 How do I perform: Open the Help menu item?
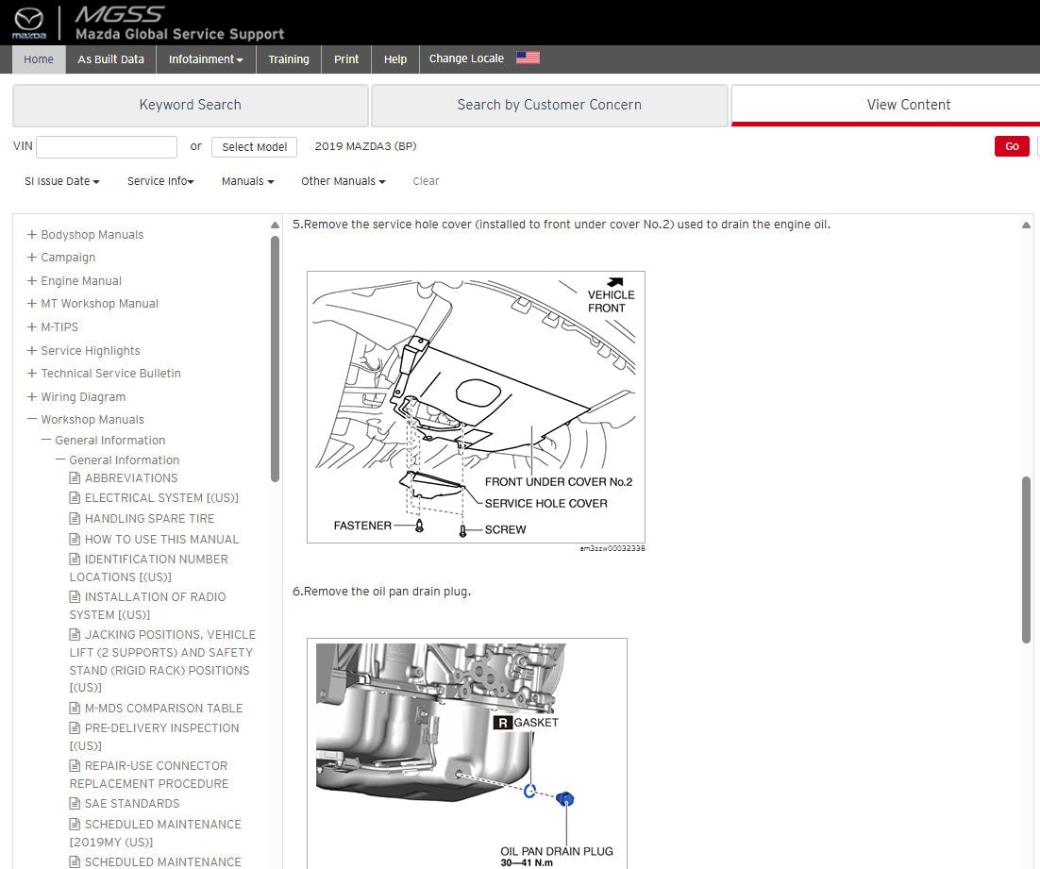395,59
